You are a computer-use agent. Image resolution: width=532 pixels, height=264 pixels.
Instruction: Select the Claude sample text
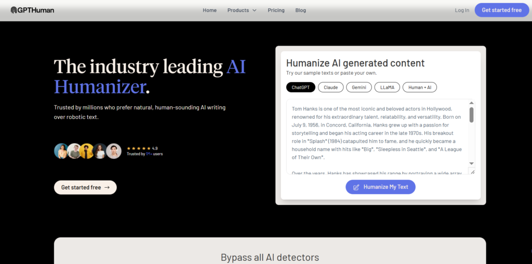coord(331,88)
